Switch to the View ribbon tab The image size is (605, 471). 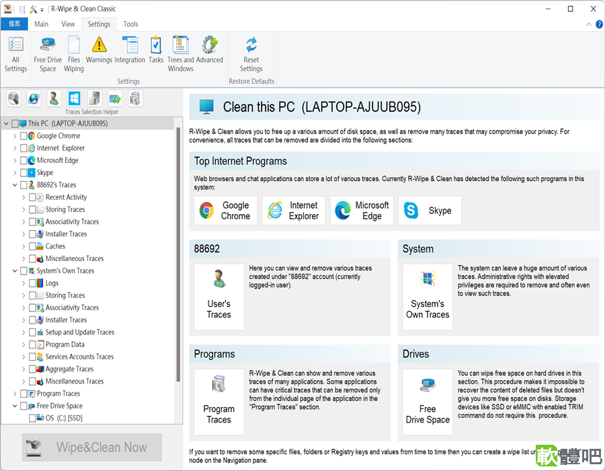68,24
